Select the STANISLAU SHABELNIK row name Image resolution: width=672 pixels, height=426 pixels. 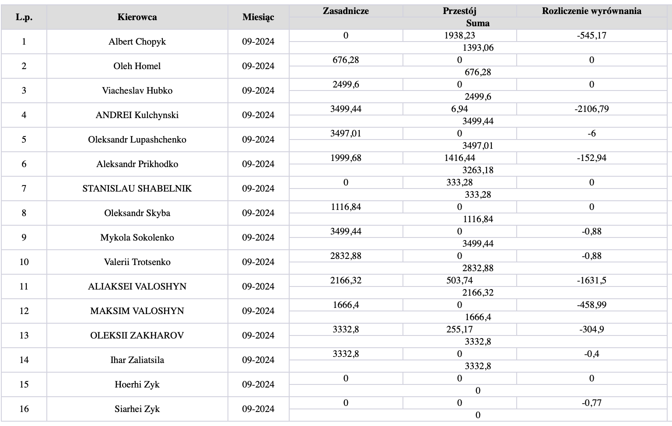pos(137,189)
